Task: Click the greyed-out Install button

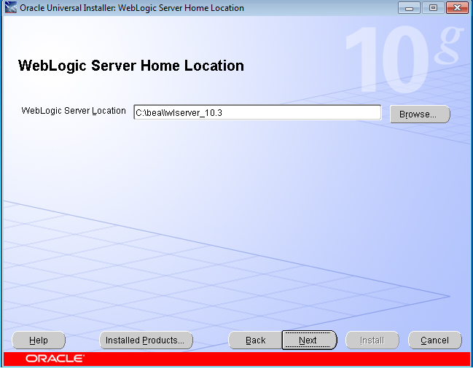Action: pyautogui.click(x=372, y=340)
